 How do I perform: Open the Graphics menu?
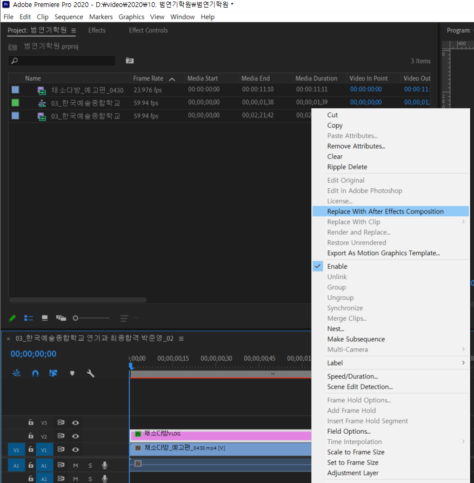tap(131, 17)
